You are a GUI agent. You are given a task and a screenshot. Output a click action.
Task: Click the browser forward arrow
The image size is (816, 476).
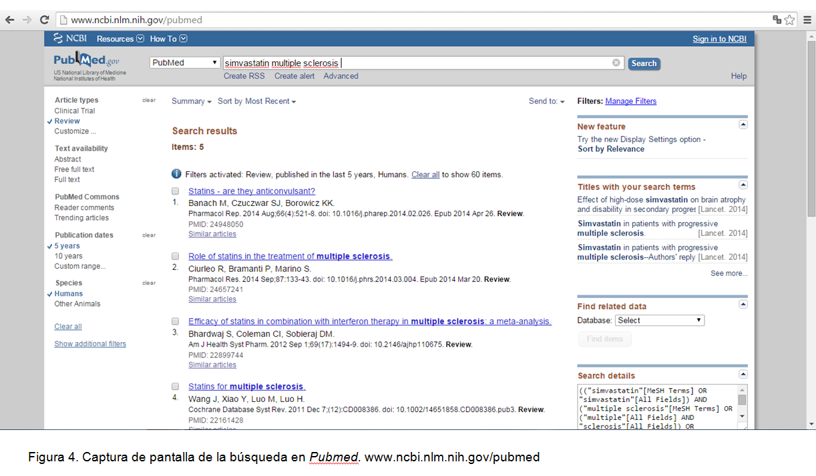tap(27, 20)
